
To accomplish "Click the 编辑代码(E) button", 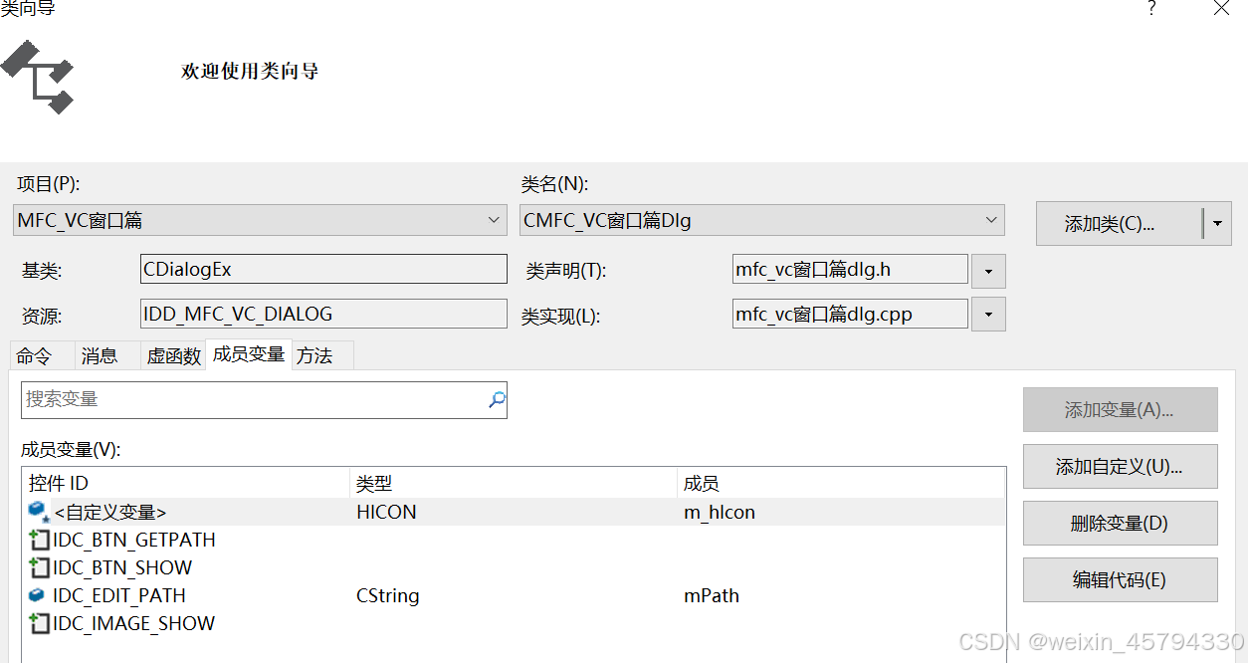I will pos(1120,579).
